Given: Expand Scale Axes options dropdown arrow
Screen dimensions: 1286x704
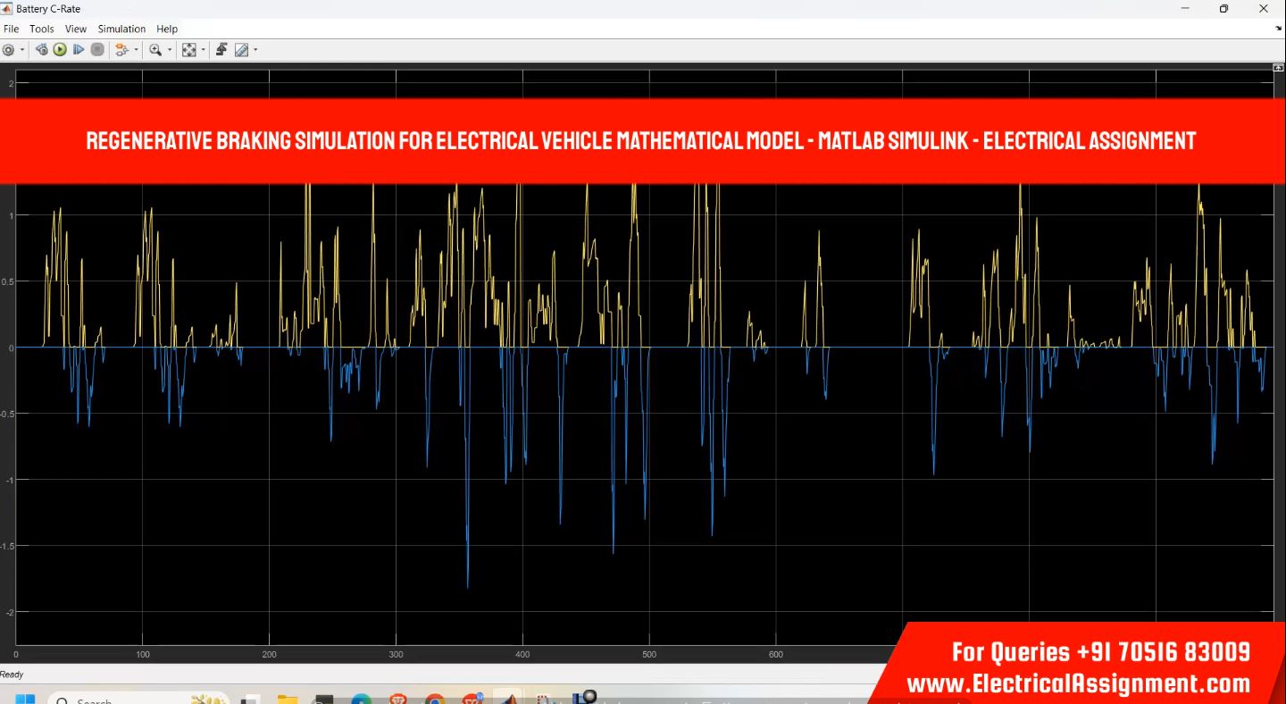Looking at the screenshot, I should tap(203, 50).
